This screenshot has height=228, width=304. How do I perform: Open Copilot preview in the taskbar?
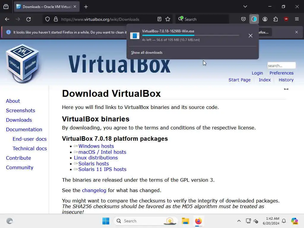point(294,221)
